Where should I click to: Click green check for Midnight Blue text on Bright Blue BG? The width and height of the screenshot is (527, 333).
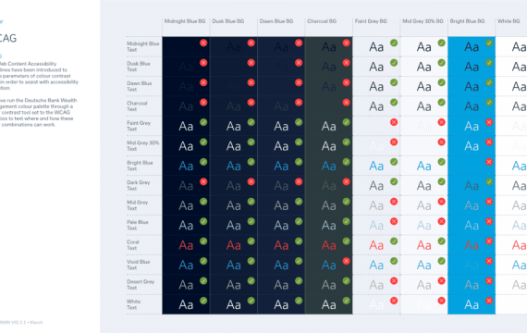click(x=489, y=43)
